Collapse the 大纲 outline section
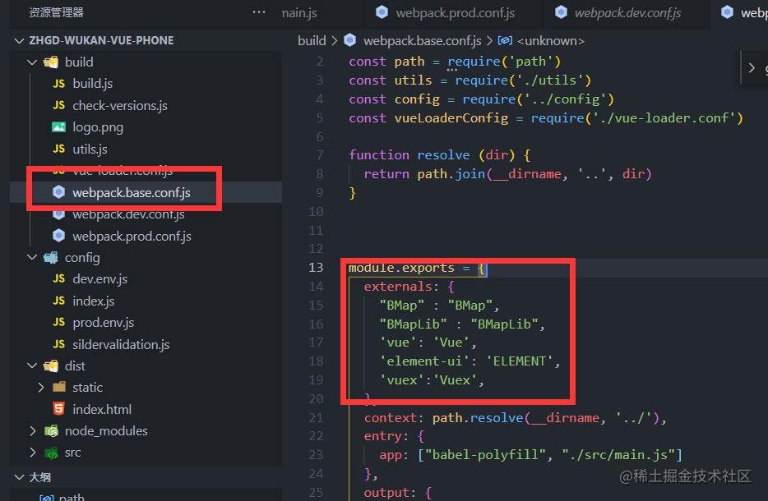The width and height of the screenshot is (768, 501). pos(19,477)
